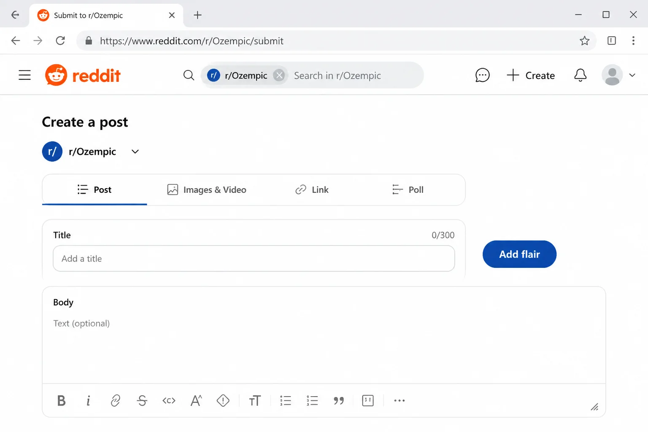Apply italic formatting in body editor
Viewport: 648px width, 432px height.
88,400
